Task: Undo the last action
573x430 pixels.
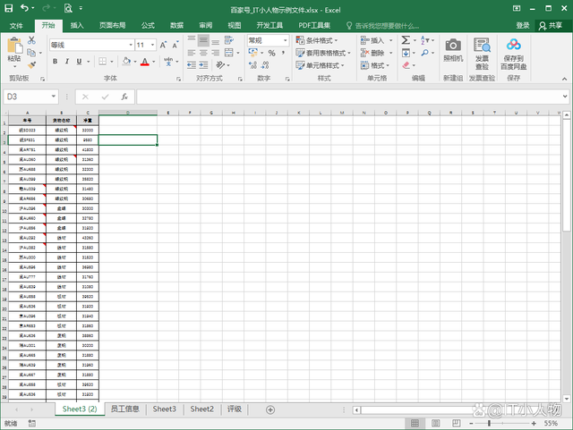Action: 24,8
